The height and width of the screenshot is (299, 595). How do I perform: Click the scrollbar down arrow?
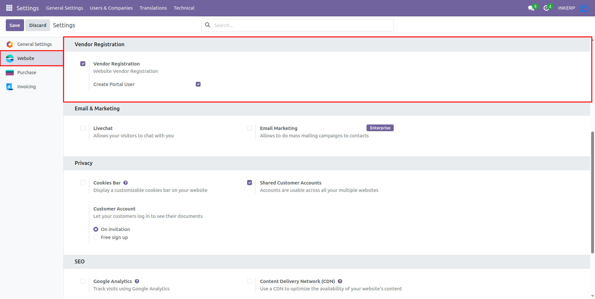(592, 296)
